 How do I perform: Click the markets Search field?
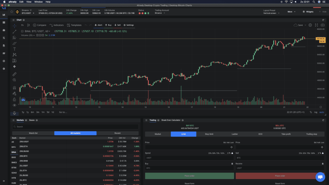(x=76, y=127)
